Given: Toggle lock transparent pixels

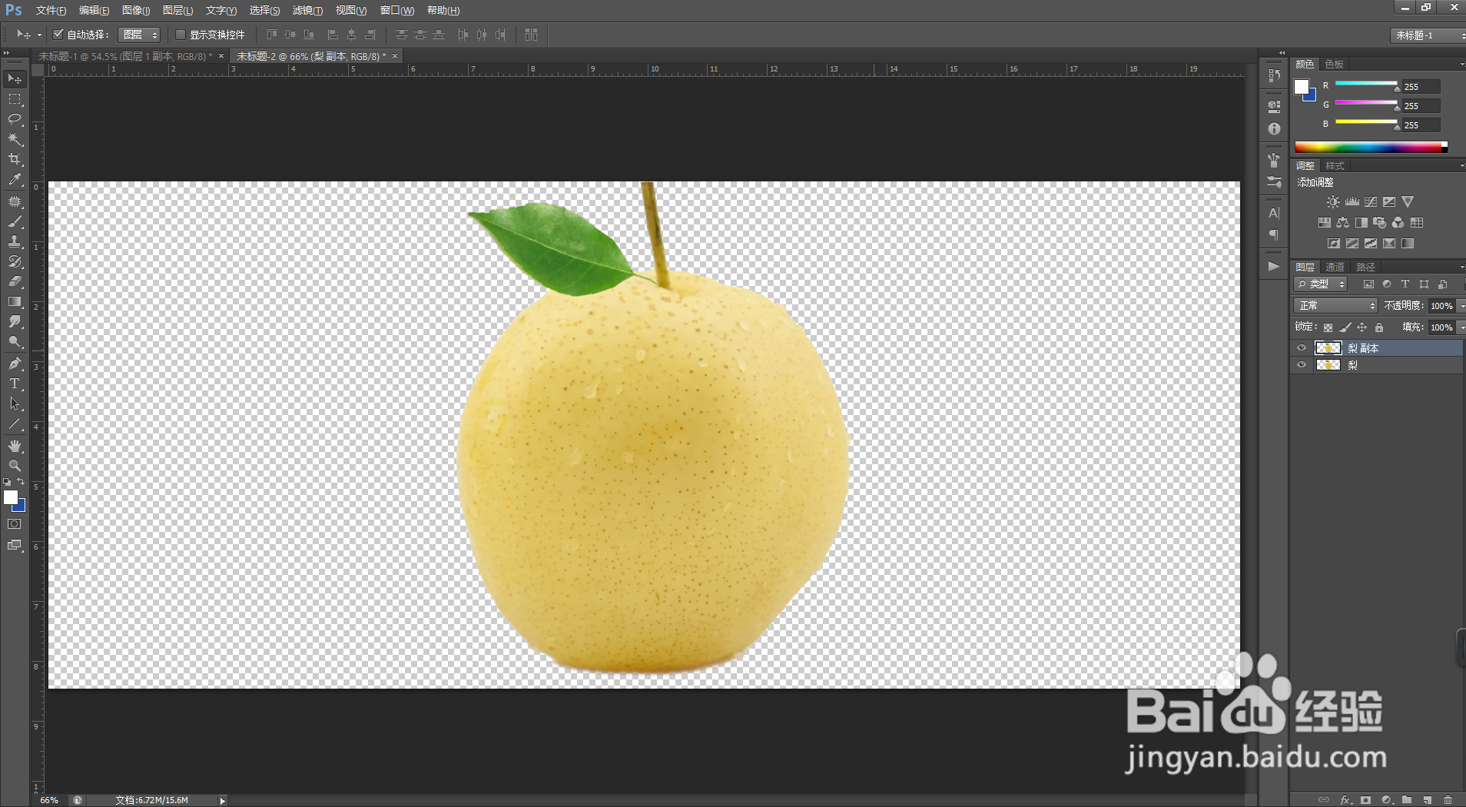Looking at the screenshot, I should tap(1328, 327).
